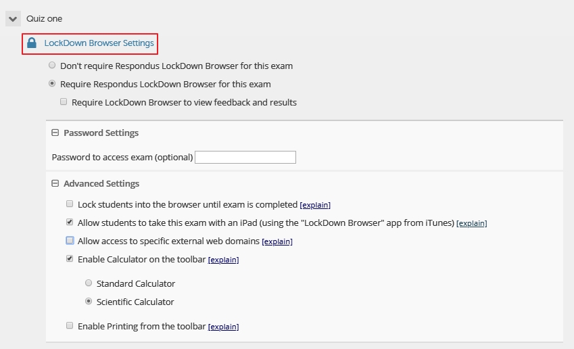The height and width of the screenshot is (349, 574).
Task: Click the Password to access exam label
Action: tap(122, 157)
